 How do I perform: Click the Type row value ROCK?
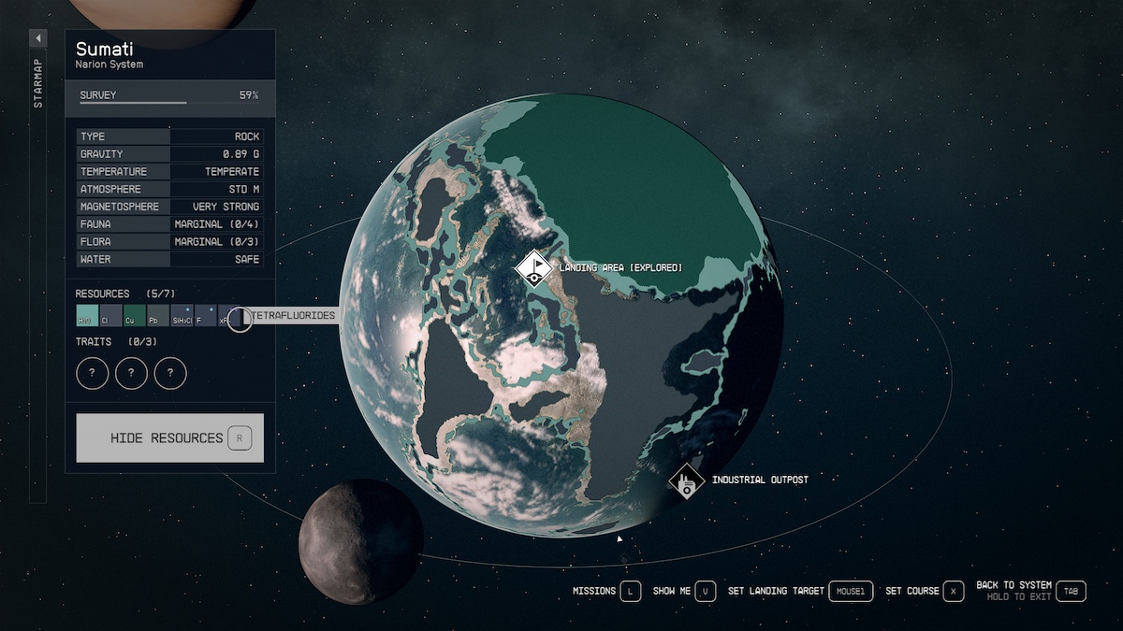point(247,136)
